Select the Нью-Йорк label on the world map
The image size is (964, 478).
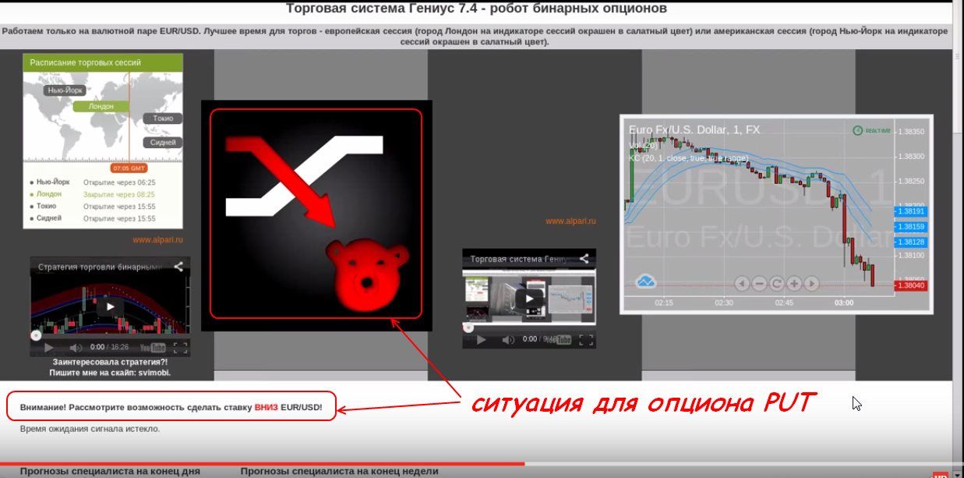[x=65, y=90]
